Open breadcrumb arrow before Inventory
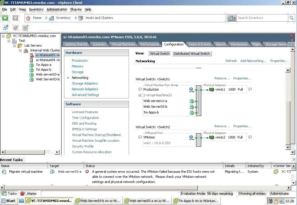The width and height of the screenshot is (297, 205). pos(46,18)
